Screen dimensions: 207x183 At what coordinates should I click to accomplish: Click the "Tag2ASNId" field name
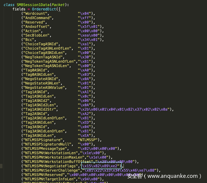pos(35,114)
